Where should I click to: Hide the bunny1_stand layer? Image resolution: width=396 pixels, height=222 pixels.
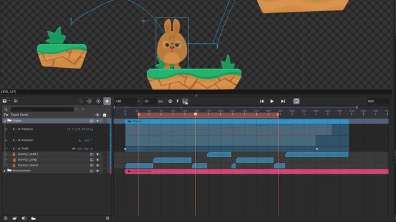pyautogui.click(x=98, y=165)
